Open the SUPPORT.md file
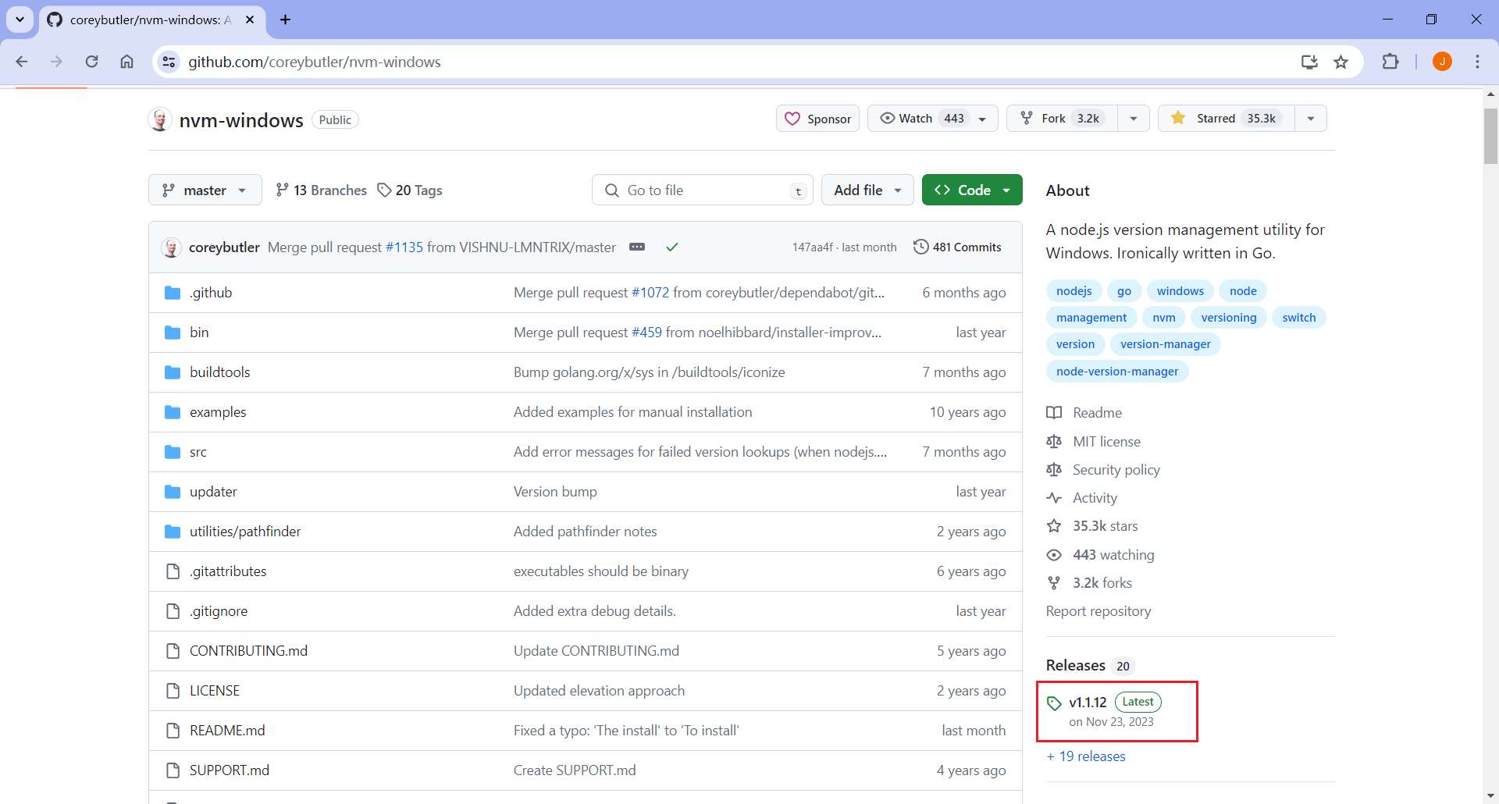The height and width of the screenshot is (804, 1499). [x=230, y=770]
